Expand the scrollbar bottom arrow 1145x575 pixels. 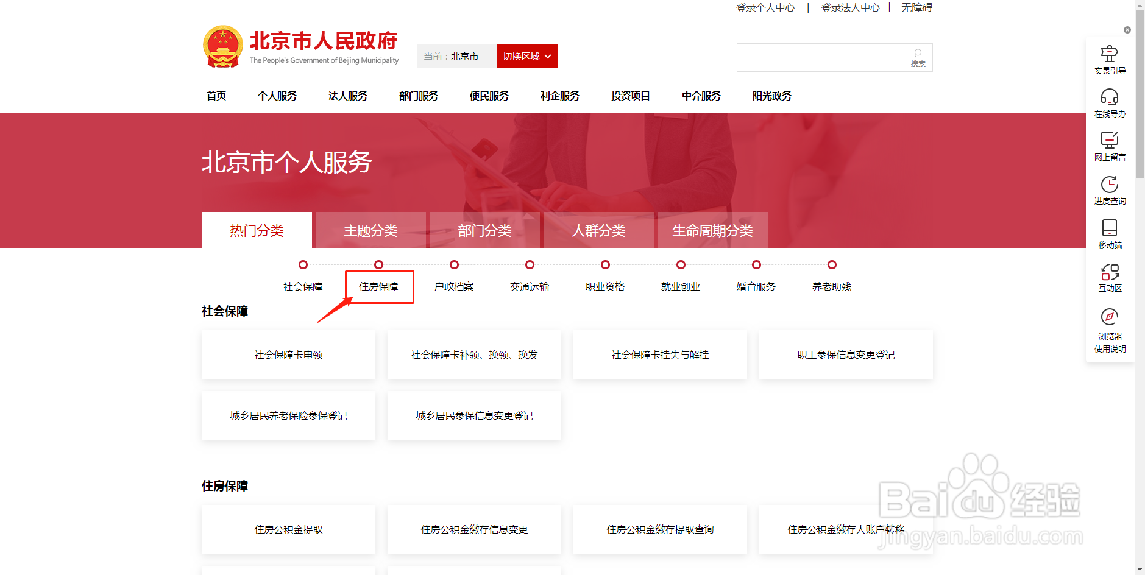[x=1139, y=569]
